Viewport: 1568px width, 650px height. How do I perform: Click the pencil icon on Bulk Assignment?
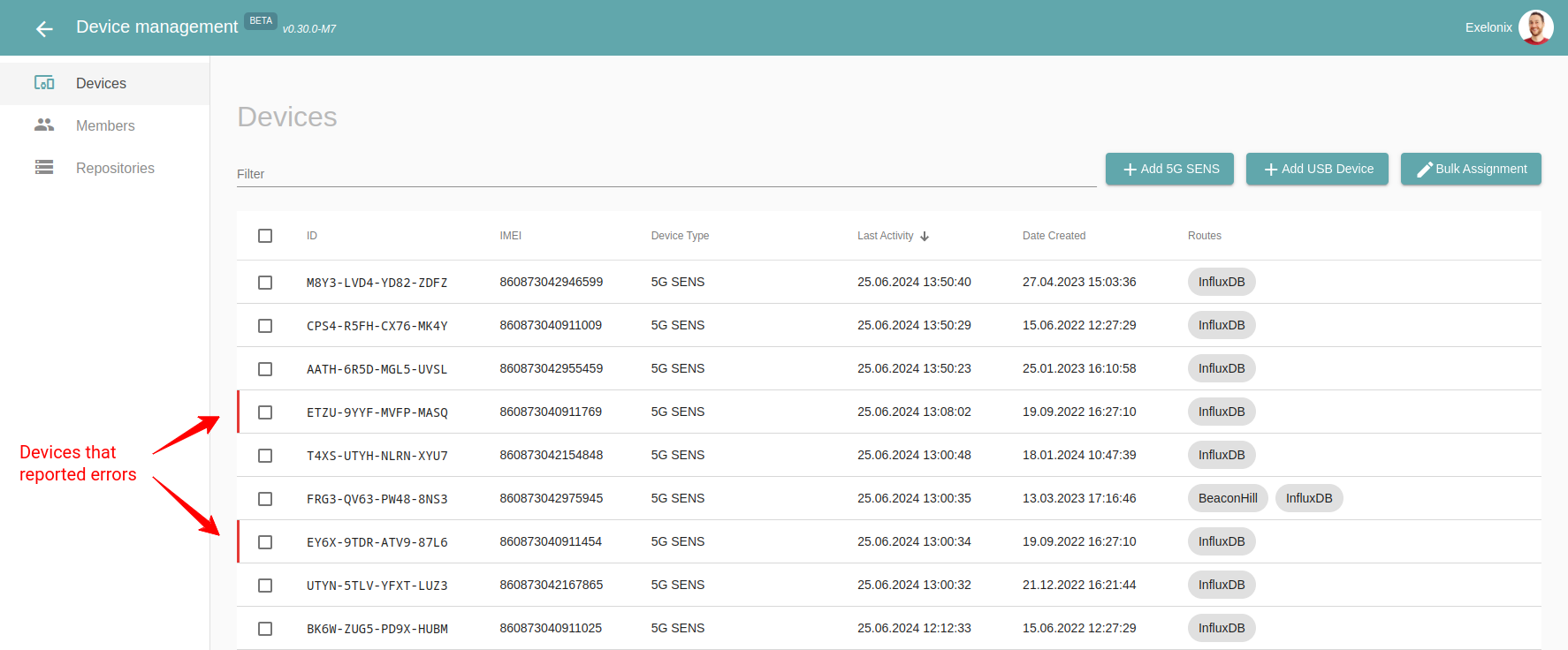pyautogui.click(x=1424, y=170)
